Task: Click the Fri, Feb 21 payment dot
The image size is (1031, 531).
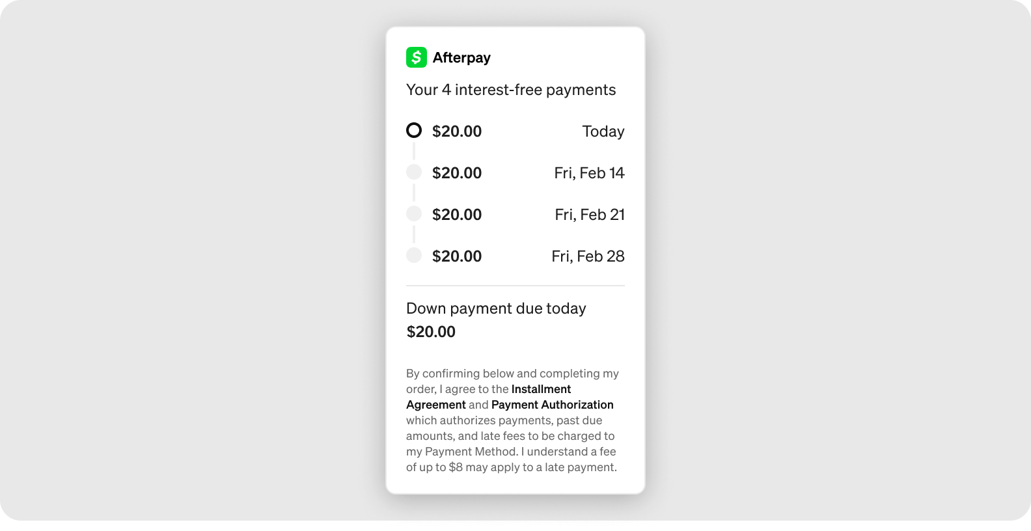Action: tap(415, 213)
